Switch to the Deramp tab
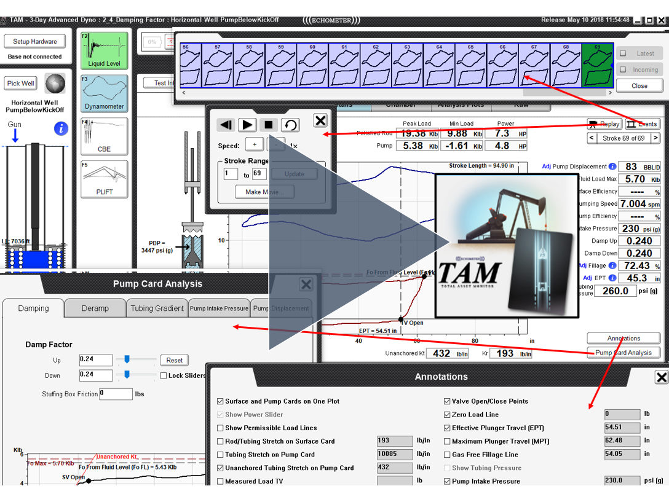This screenshot has width=669, height=502. [95, 308]
